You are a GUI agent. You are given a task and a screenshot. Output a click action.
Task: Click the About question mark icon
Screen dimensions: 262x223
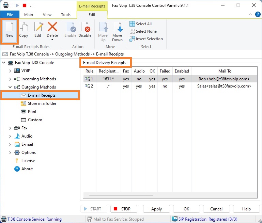(17, 169)
